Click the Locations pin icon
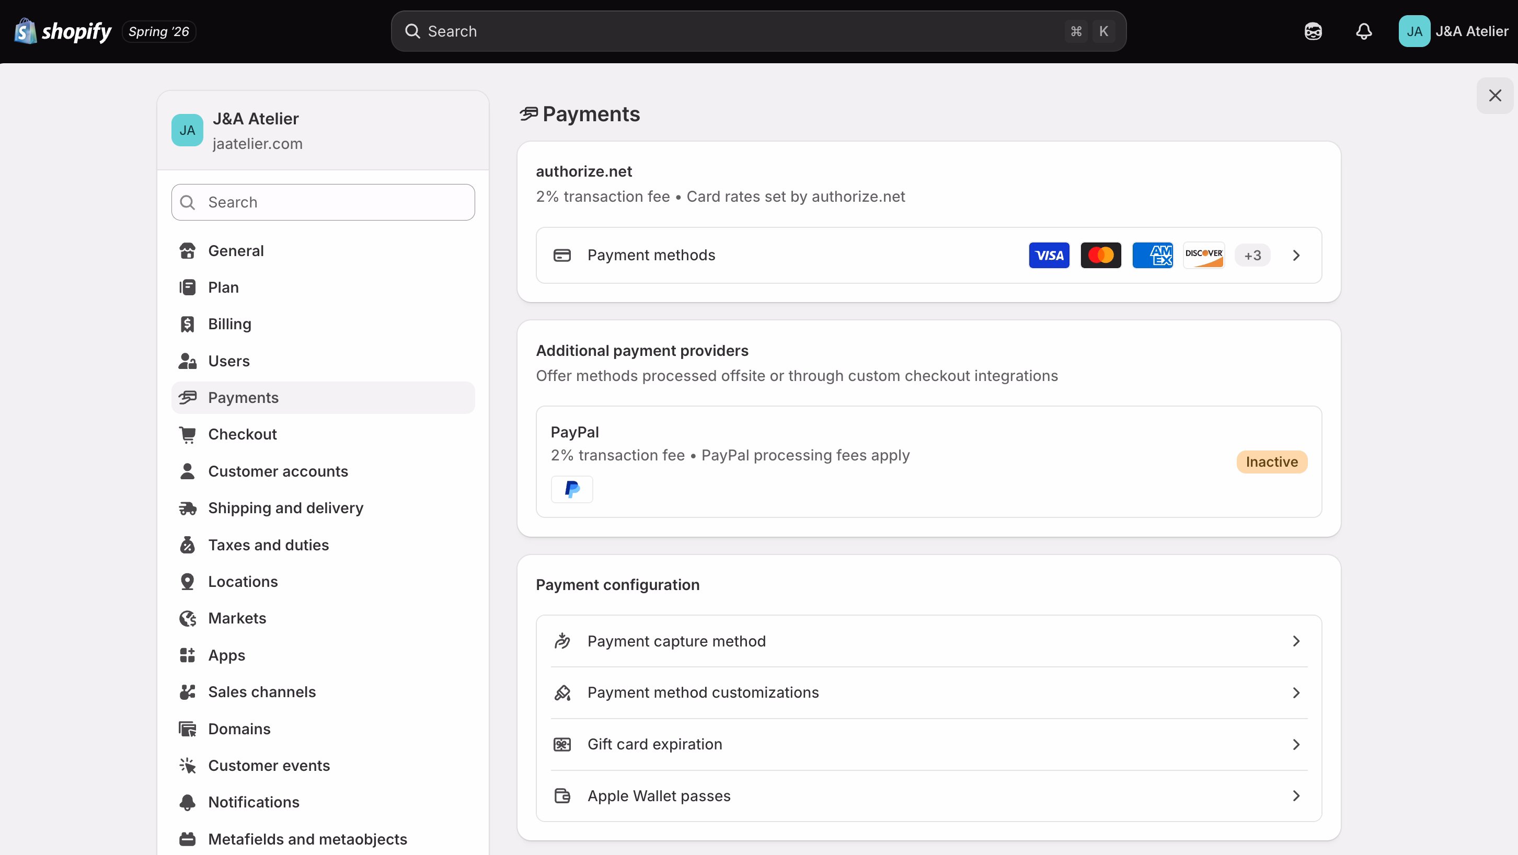The image size is (1518, 855). click(x=187, y=582)
